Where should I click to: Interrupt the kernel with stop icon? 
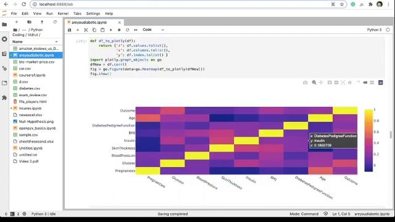point(119,30)
